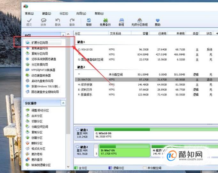The height and width of the screenshot is (173, 218).
Task: Select 切割分区 operation
Action: click(x=34, y=121)
